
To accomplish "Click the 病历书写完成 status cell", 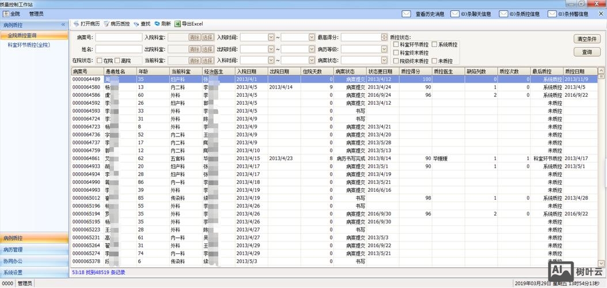I will coord(350,158).
